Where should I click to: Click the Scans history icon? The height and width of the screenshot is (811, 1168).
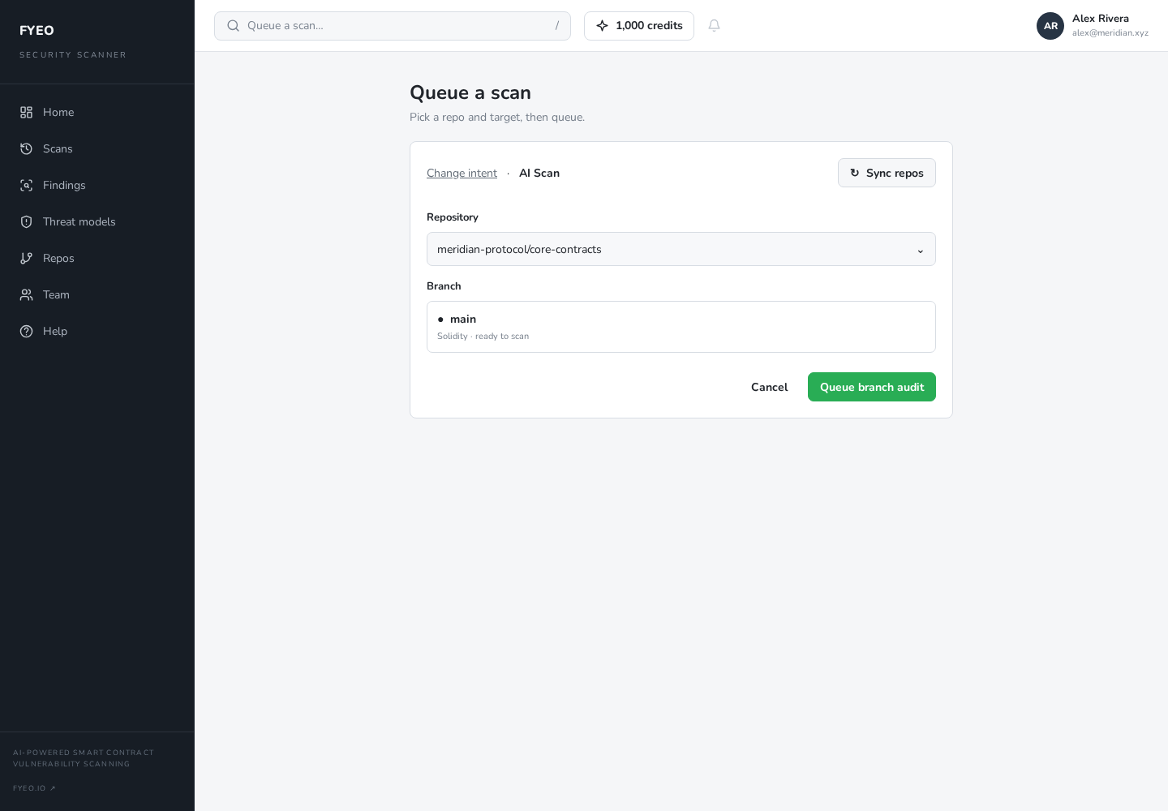click(26, 148)
